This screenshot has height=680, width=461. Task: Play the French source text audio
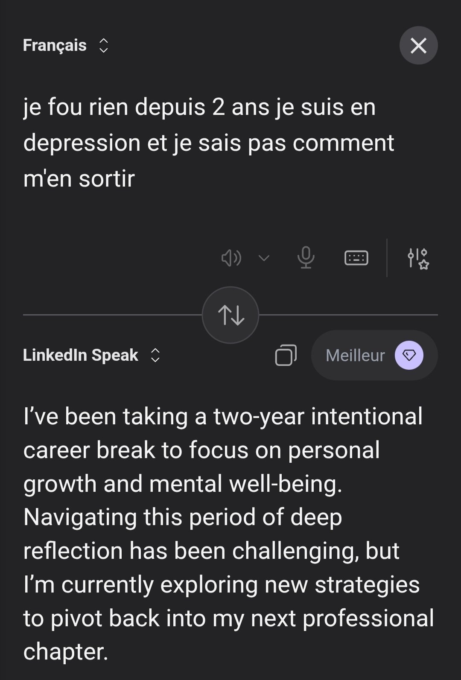[x=231, y=258]
